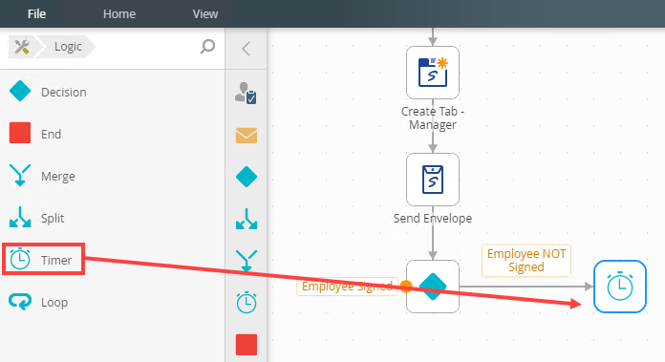
Task: Click the Employee Signed line label
Action: pyautogui.click(x=347, y=287)
